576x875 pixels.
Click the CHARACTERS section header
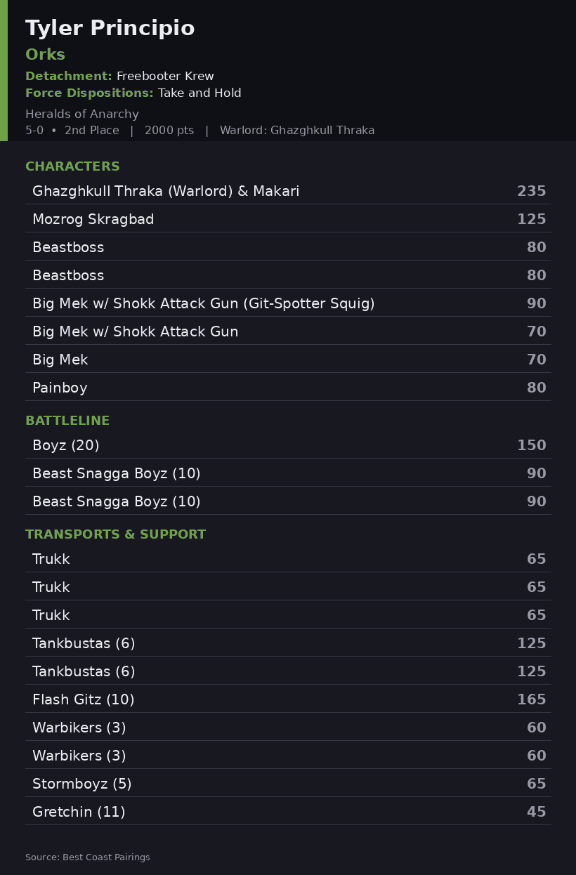[72, 166]
